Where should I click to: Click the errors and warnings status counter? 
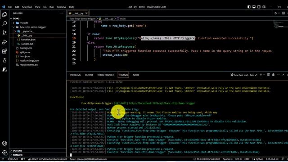click(13, 159)
